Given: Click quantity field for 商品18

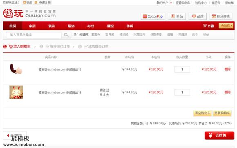Looking at the screenshot, I should tap(182, 92).
